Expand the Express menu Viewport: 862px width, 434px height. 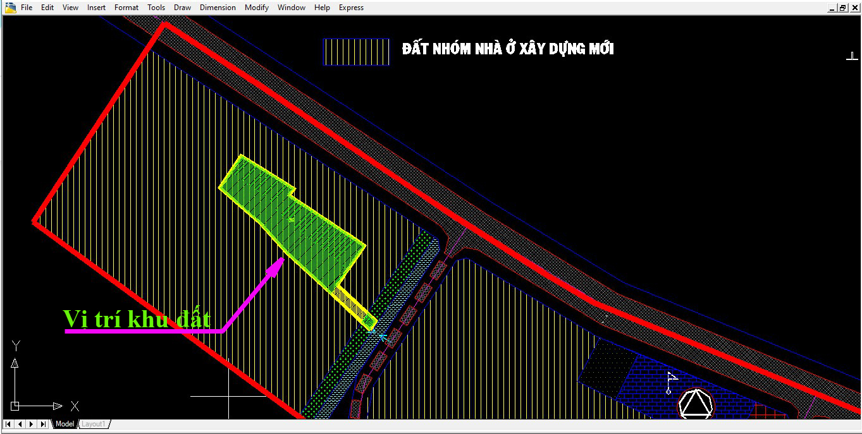pos(351,8)
